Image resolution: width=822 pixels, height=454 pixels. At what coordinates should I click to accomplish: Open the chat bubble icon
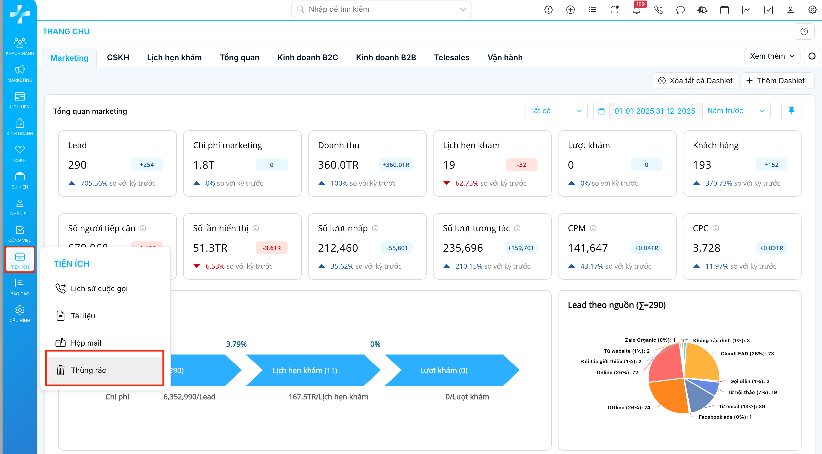tap(680, 10)
